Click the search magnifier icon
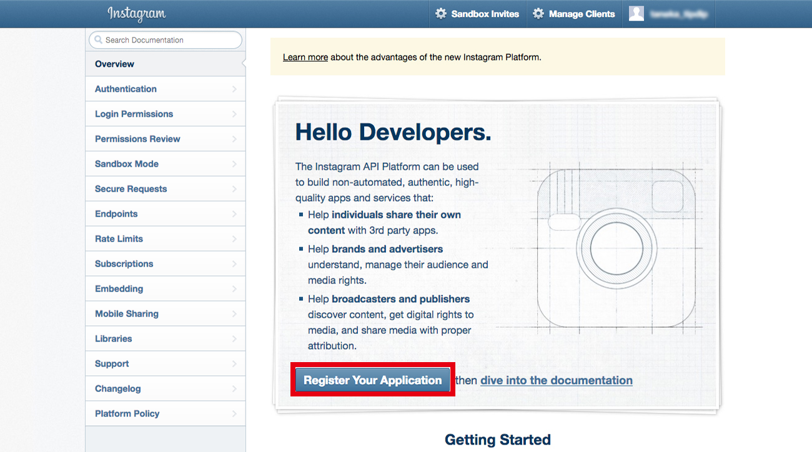 pos(98,40)
